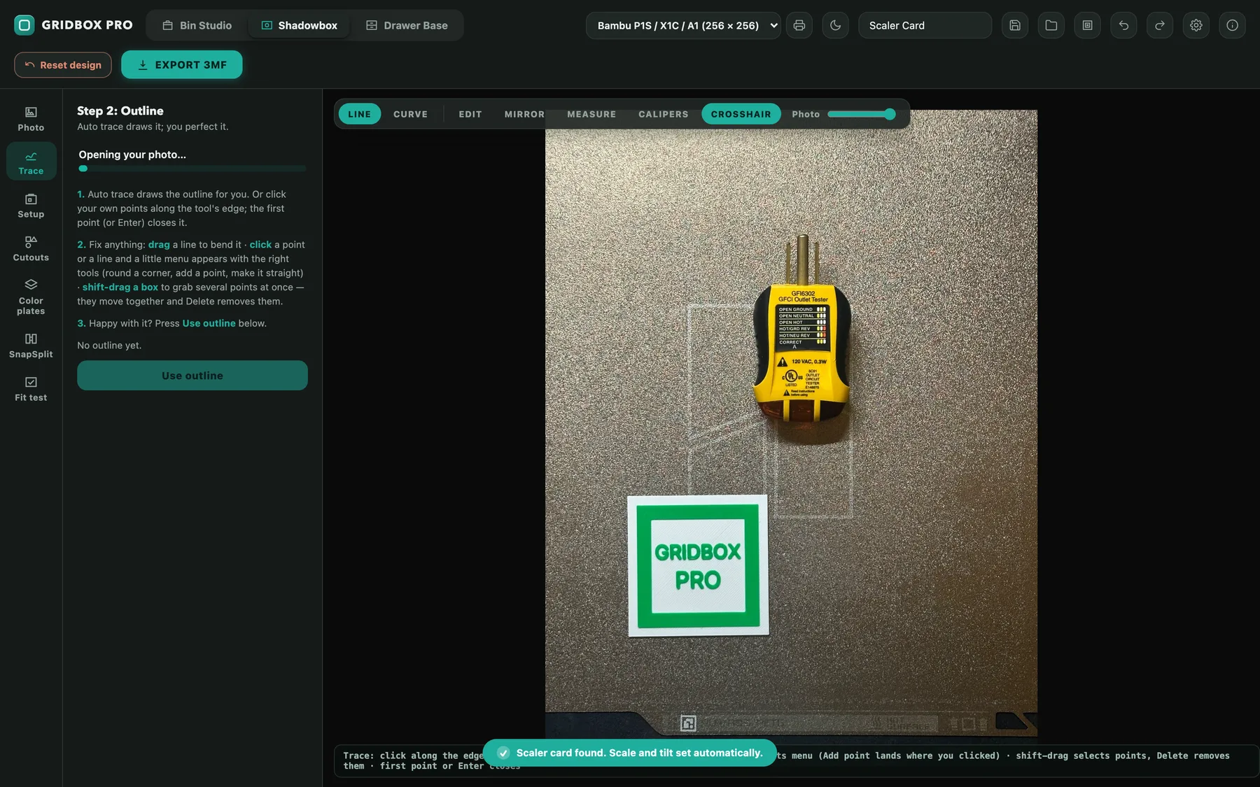Click the Opening your photo progress bar
Viewport: 1260px width, 787px height.
coord(192,169)
